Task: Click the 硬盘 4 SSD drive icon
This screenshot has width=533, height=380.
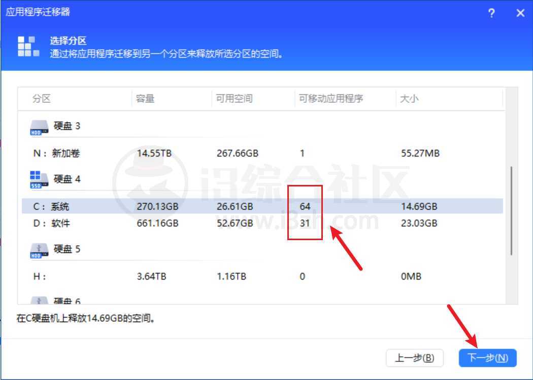Action: point(39,180)
